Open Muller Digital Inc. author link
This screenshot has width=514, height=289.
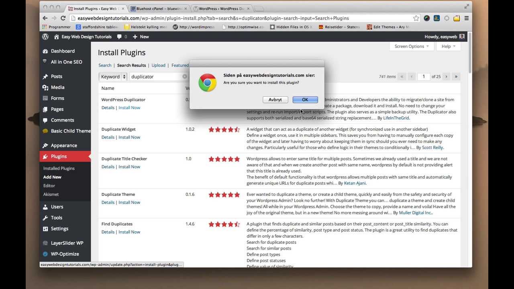click(x=415, y=213)
